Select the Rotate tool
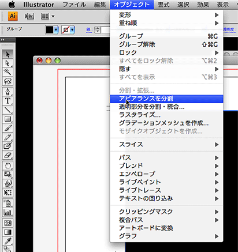 coord(8,166)
